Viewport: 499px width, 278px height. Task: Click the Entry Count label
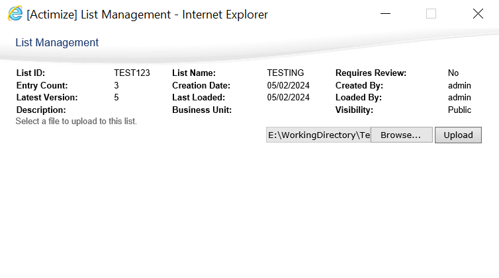pyautogui.click(x=42, y=85)
